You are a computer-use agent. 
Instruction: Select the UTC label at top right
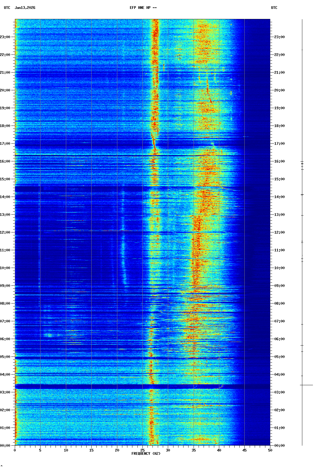pos(274,8)
